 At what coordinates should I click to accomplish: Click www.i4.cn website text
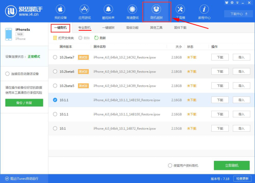[x=29, y=14]
